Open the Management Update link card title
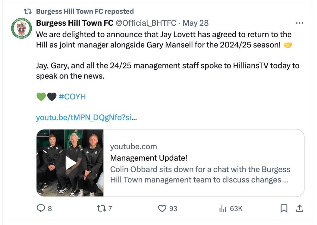Image resolution: width=317 pixels, height=225 pixels. (149, 158)
